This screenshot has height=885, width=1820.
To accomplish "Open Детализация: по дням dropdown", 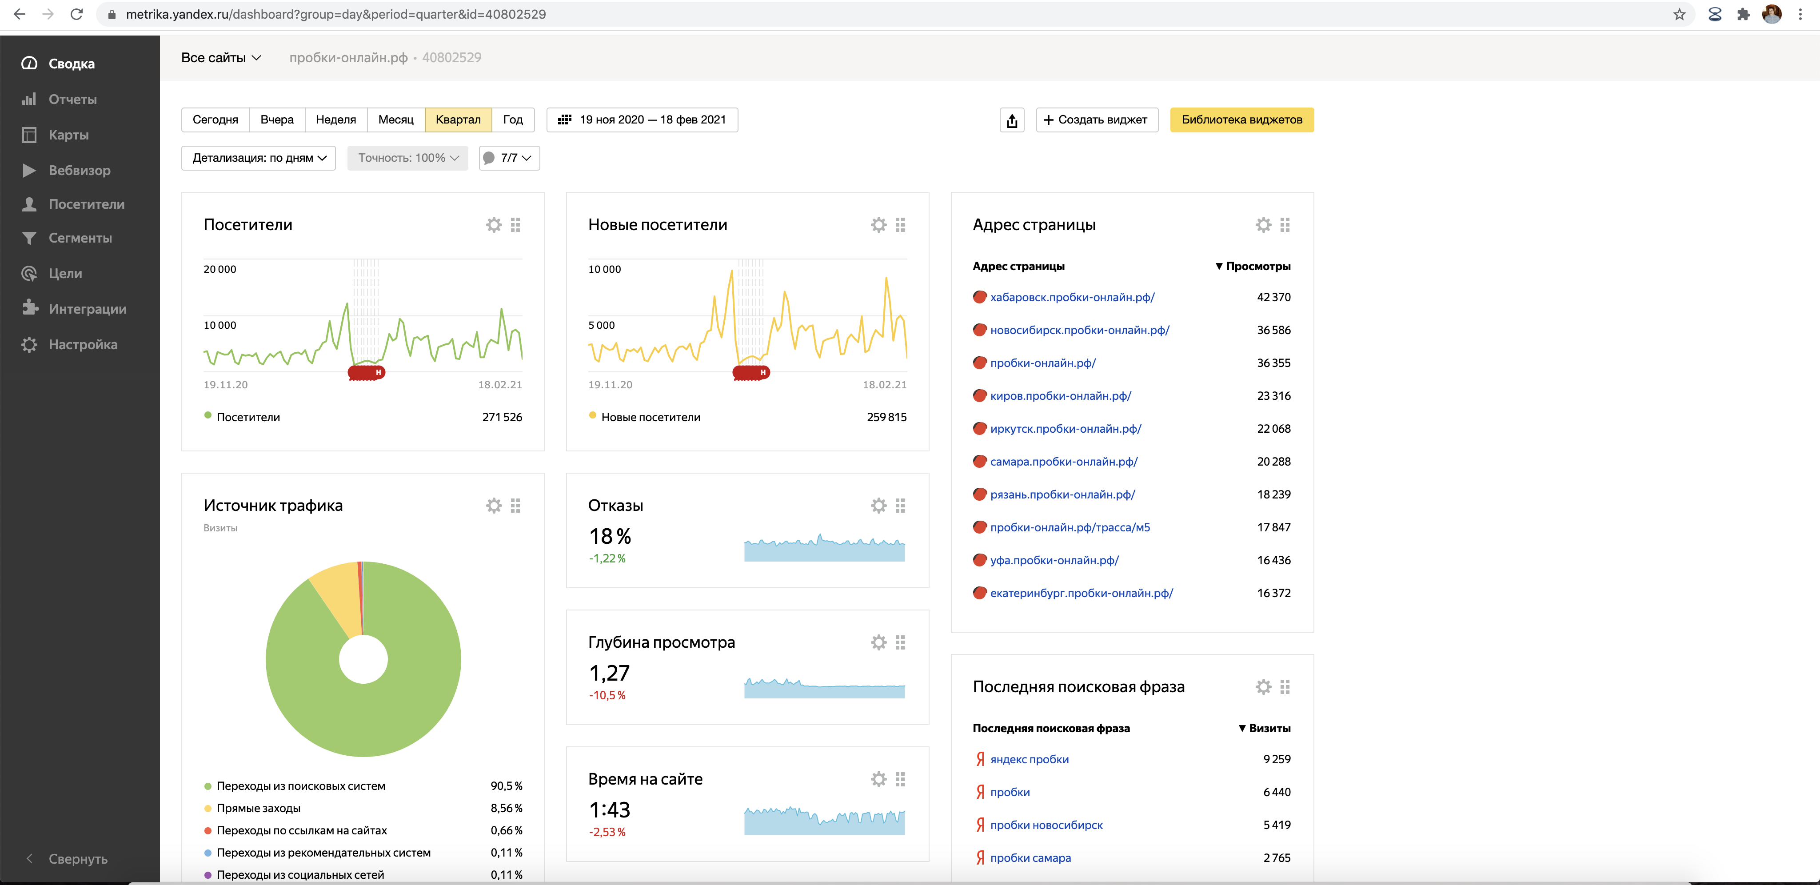I will tap(259, 158).
